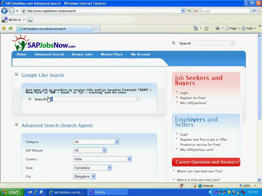Viewport: 262px width, 196px height.
Task: Click the Register for Free! link
Action: [193, 98]
